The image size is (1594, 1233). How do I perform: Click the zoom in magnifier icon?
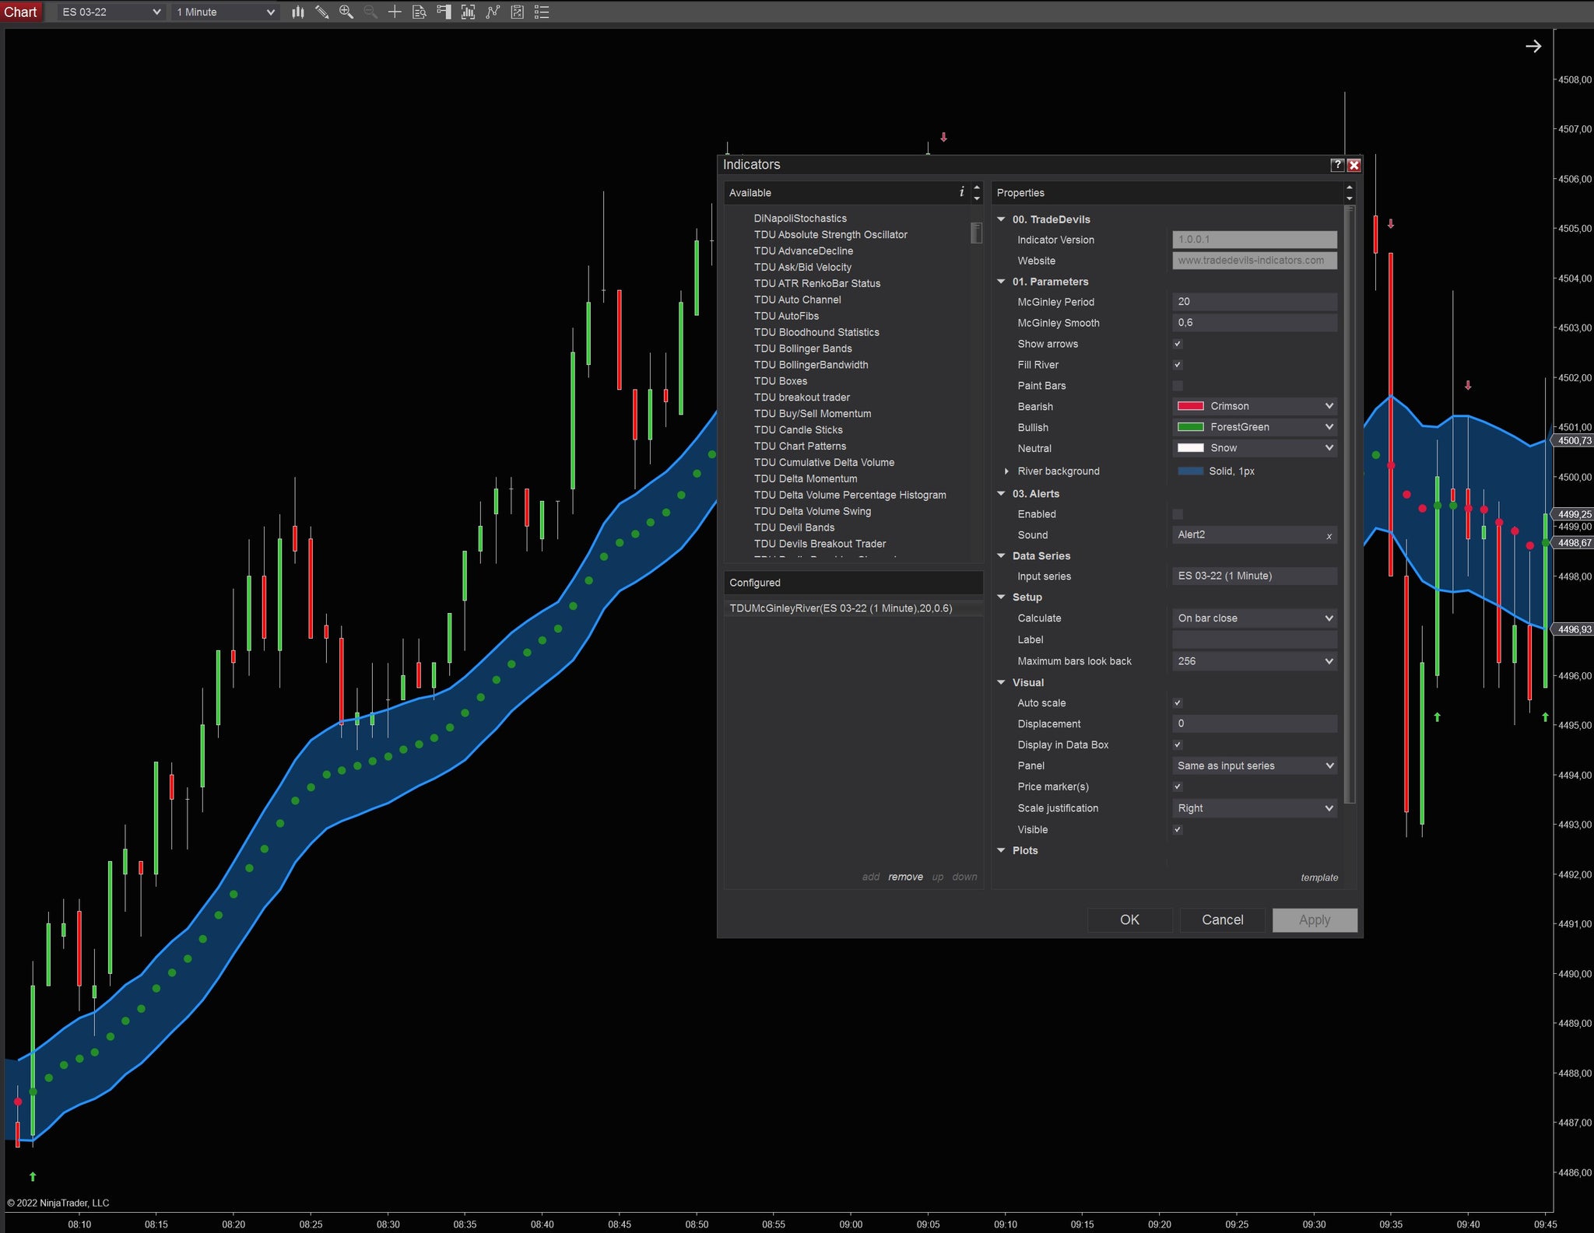click(x=346, y=12)
